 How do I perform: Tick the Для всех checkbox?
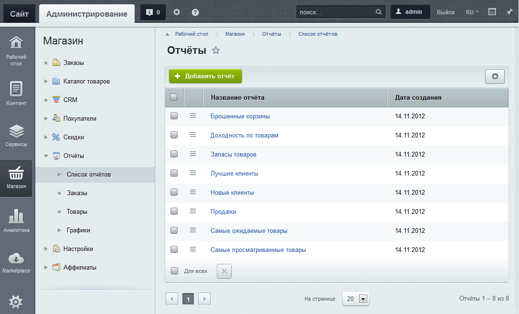point(174,271)
